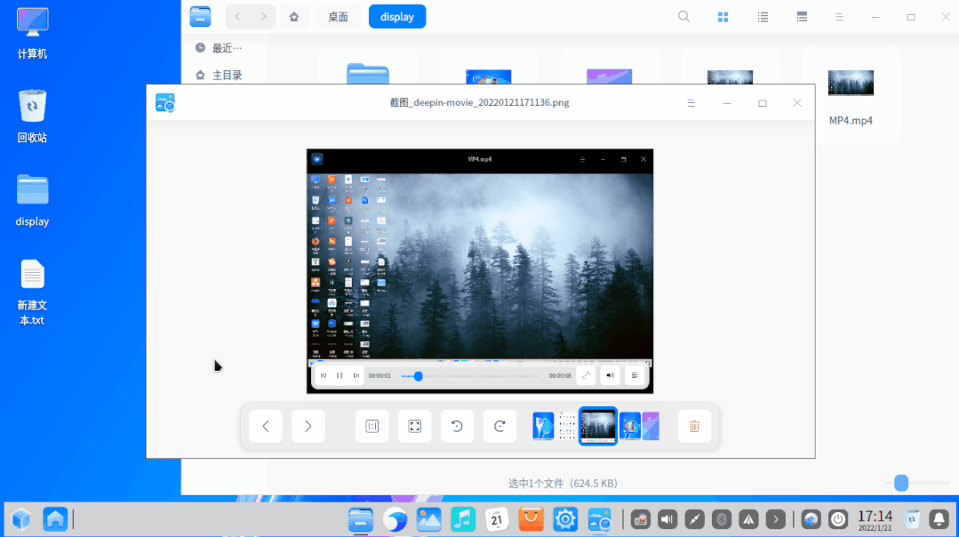Screen dimensions: 959x537
Task: Toggle the file manager detail panel view
Action: (802, 17)
